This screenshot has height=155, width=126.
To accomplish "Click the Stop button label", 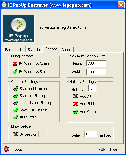I will (18, 149).
